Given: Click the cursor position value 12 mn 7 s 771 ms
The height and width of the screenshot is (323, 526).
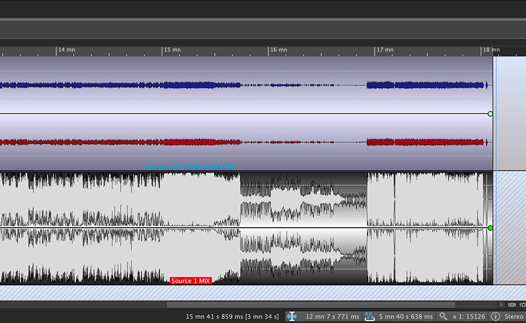Looking at the screenshot, I should (332, 317).
